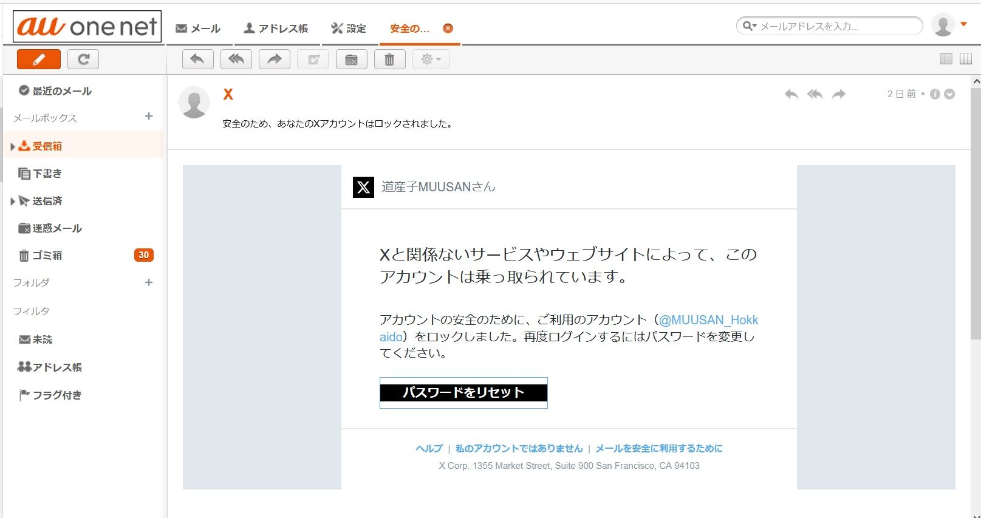Click the user profile avatar at top right
Viewport: 981px width, 518px height.
pos(943,25)
